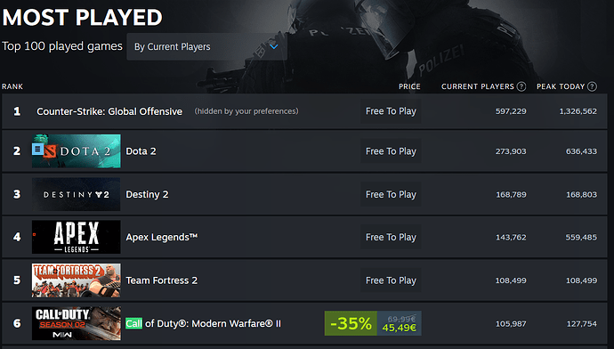Click the chevron arrow of sort dropdown
The height and width of the screenshot is (349, 614).
point(274,46)
